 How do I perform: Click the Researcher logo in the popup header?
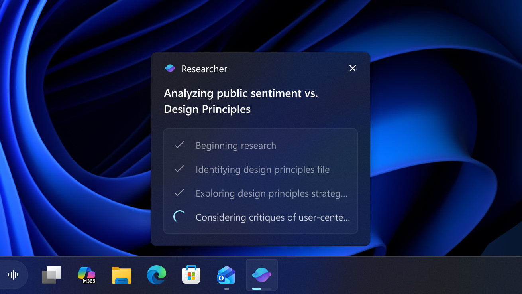(x=170, y=68)
